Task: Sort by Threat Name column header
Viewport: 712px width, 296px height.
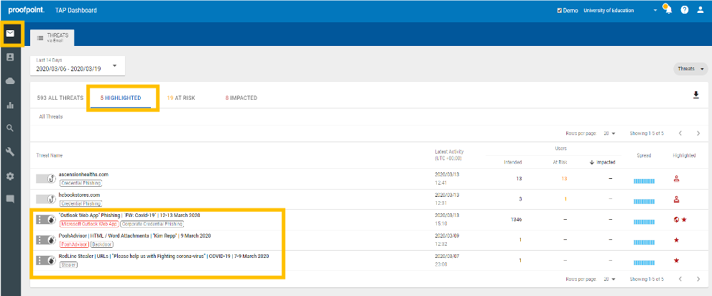Action: pos(49,155)
